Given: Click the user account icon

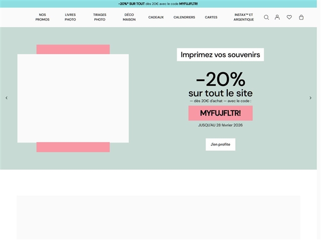Looking at the screenshot, I should [x=277, y=17].
